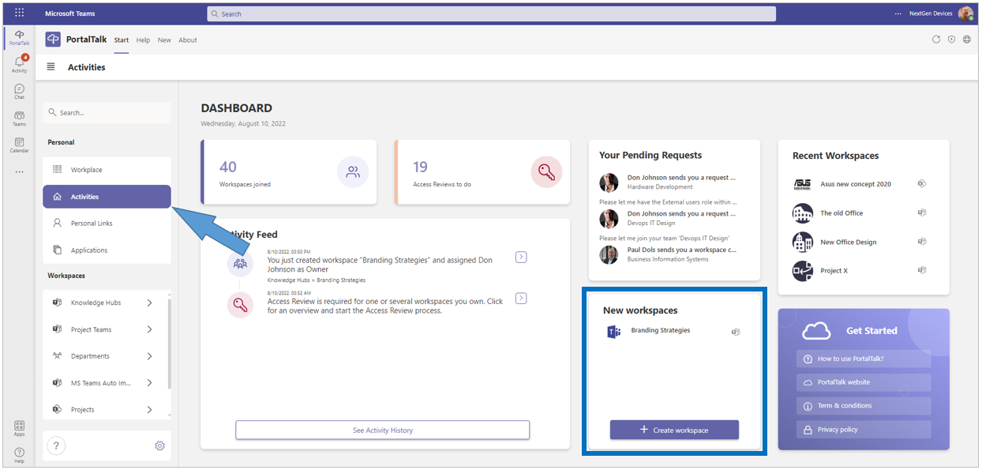The width and height of the screenshot is (982, 470).
Task: Open Apps store in left rail
Action: [19, 428]
